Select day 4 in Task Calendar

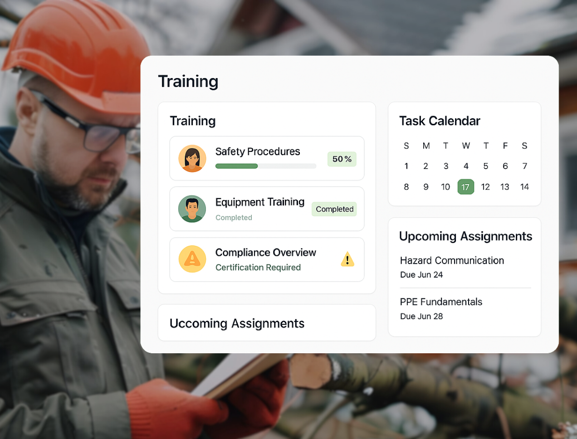click(466, 166)
